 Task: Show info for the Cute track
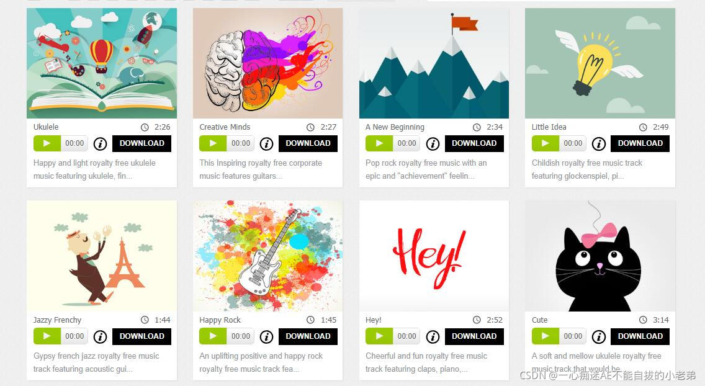[x=598, y=336]
